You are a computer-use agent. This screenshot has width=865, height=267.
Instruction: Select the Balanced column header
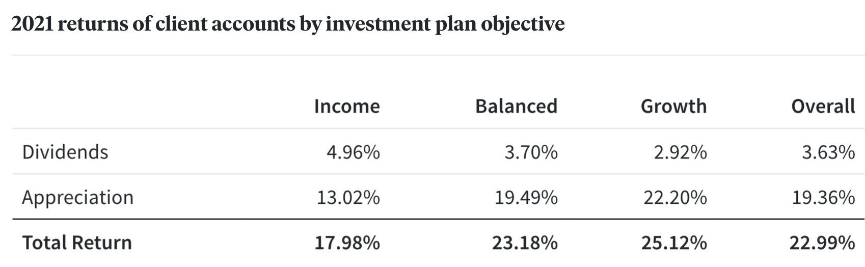pyautogui.click(x=516, y=106)
